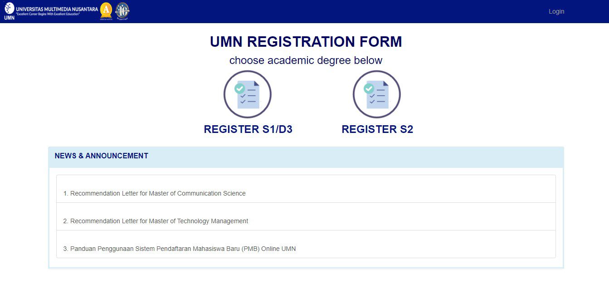Open the Login page from navbar

[556, 11]
